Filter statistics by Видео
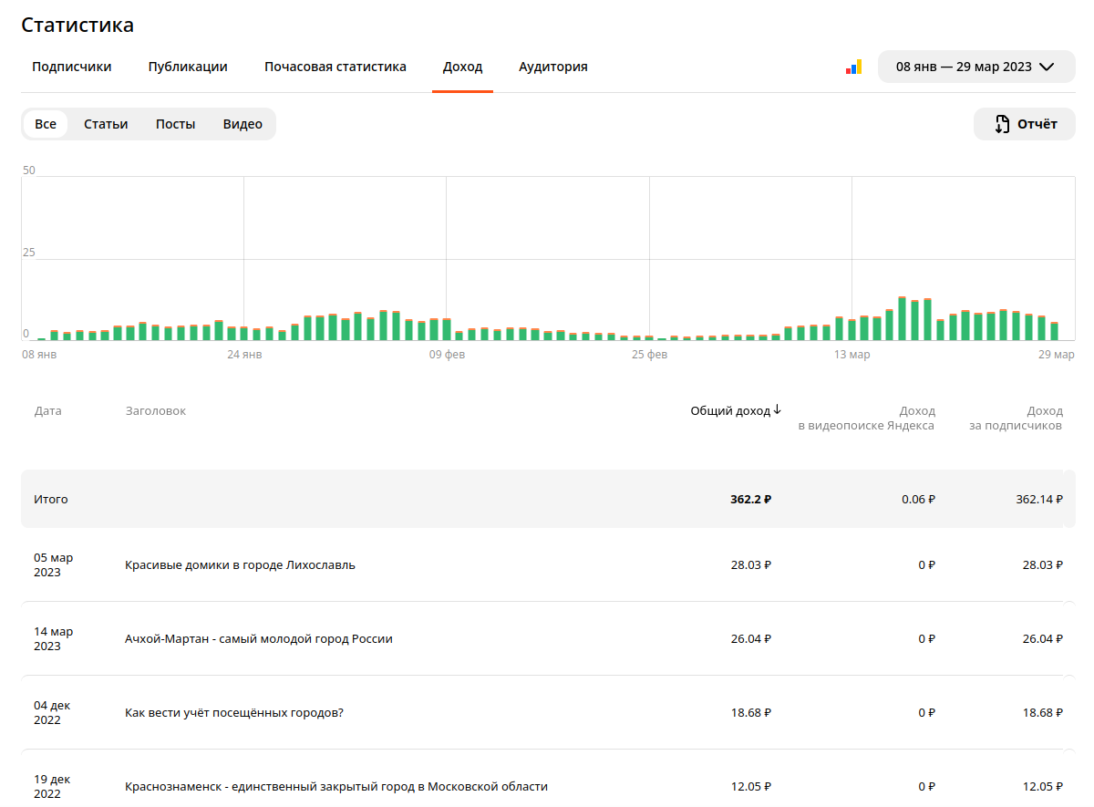 click(x=243, y=124)
